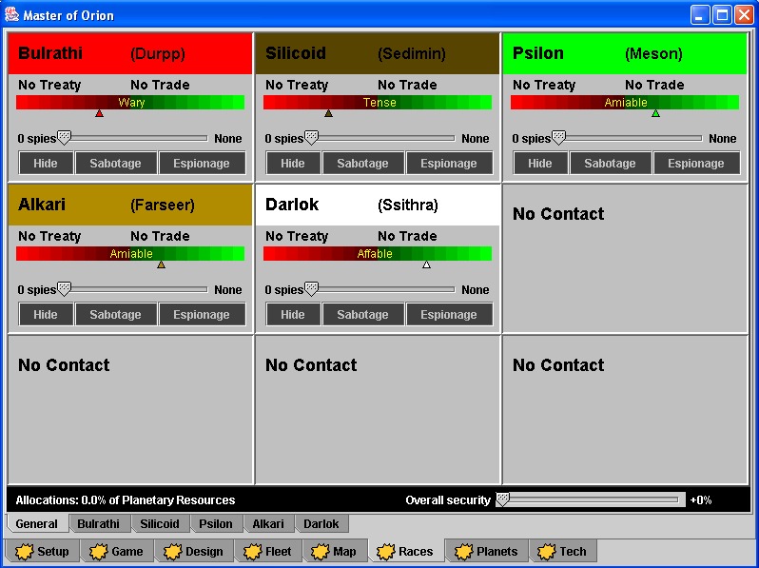Click the Overall security slider handle
Viewport: 759px width, 568px height.
point(503,499)
